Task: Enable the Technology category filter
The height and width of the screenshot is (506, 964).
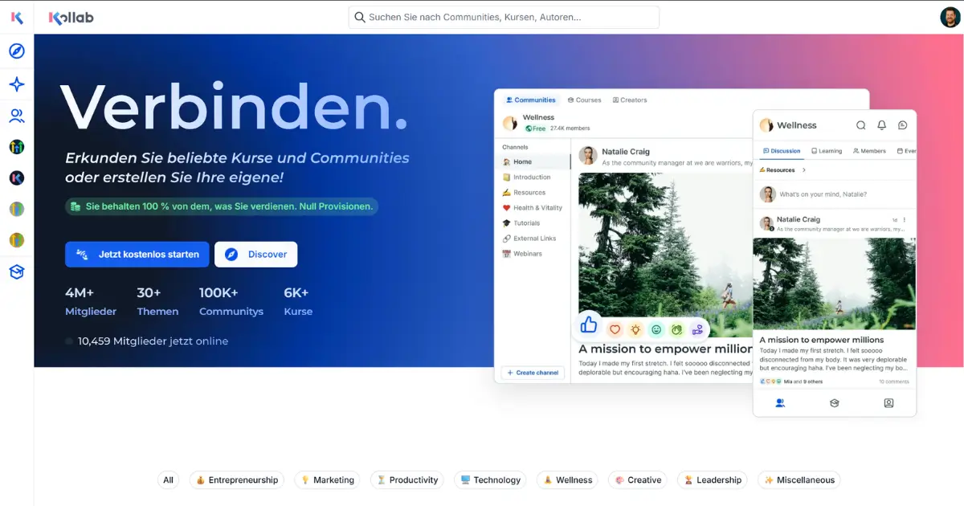Action: [490, 479]
